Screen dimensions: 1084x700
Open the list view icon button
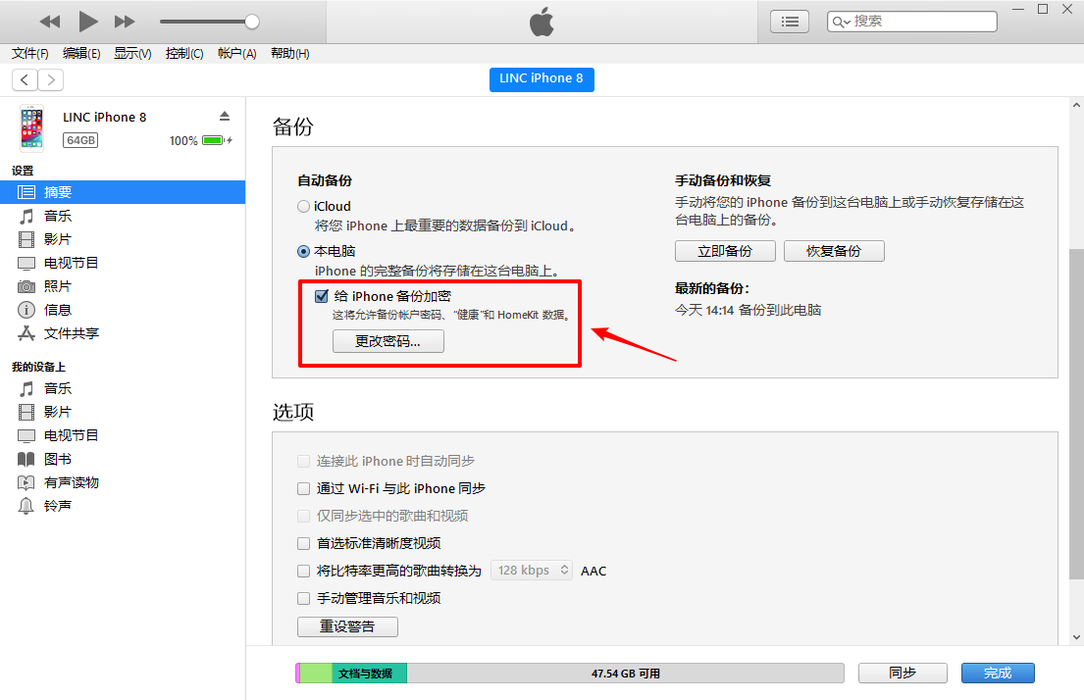[789, 22]
